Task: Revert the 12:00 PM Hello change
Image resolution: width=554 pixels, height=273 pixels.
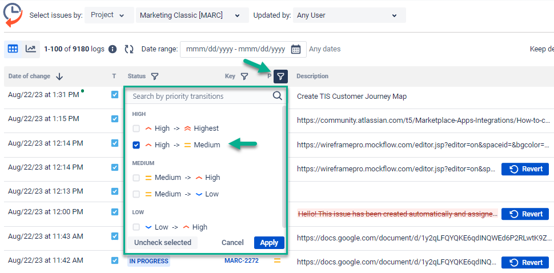Action: [x=525, y=214]
